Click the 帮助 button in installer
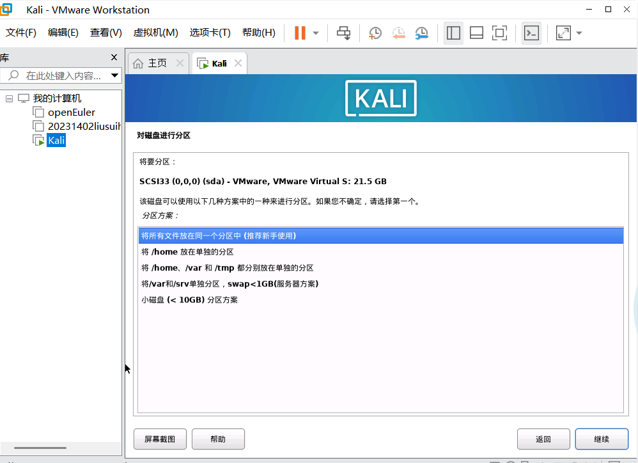Image resolution: width=638 pixels, height=463 pixels. (218, 439)
